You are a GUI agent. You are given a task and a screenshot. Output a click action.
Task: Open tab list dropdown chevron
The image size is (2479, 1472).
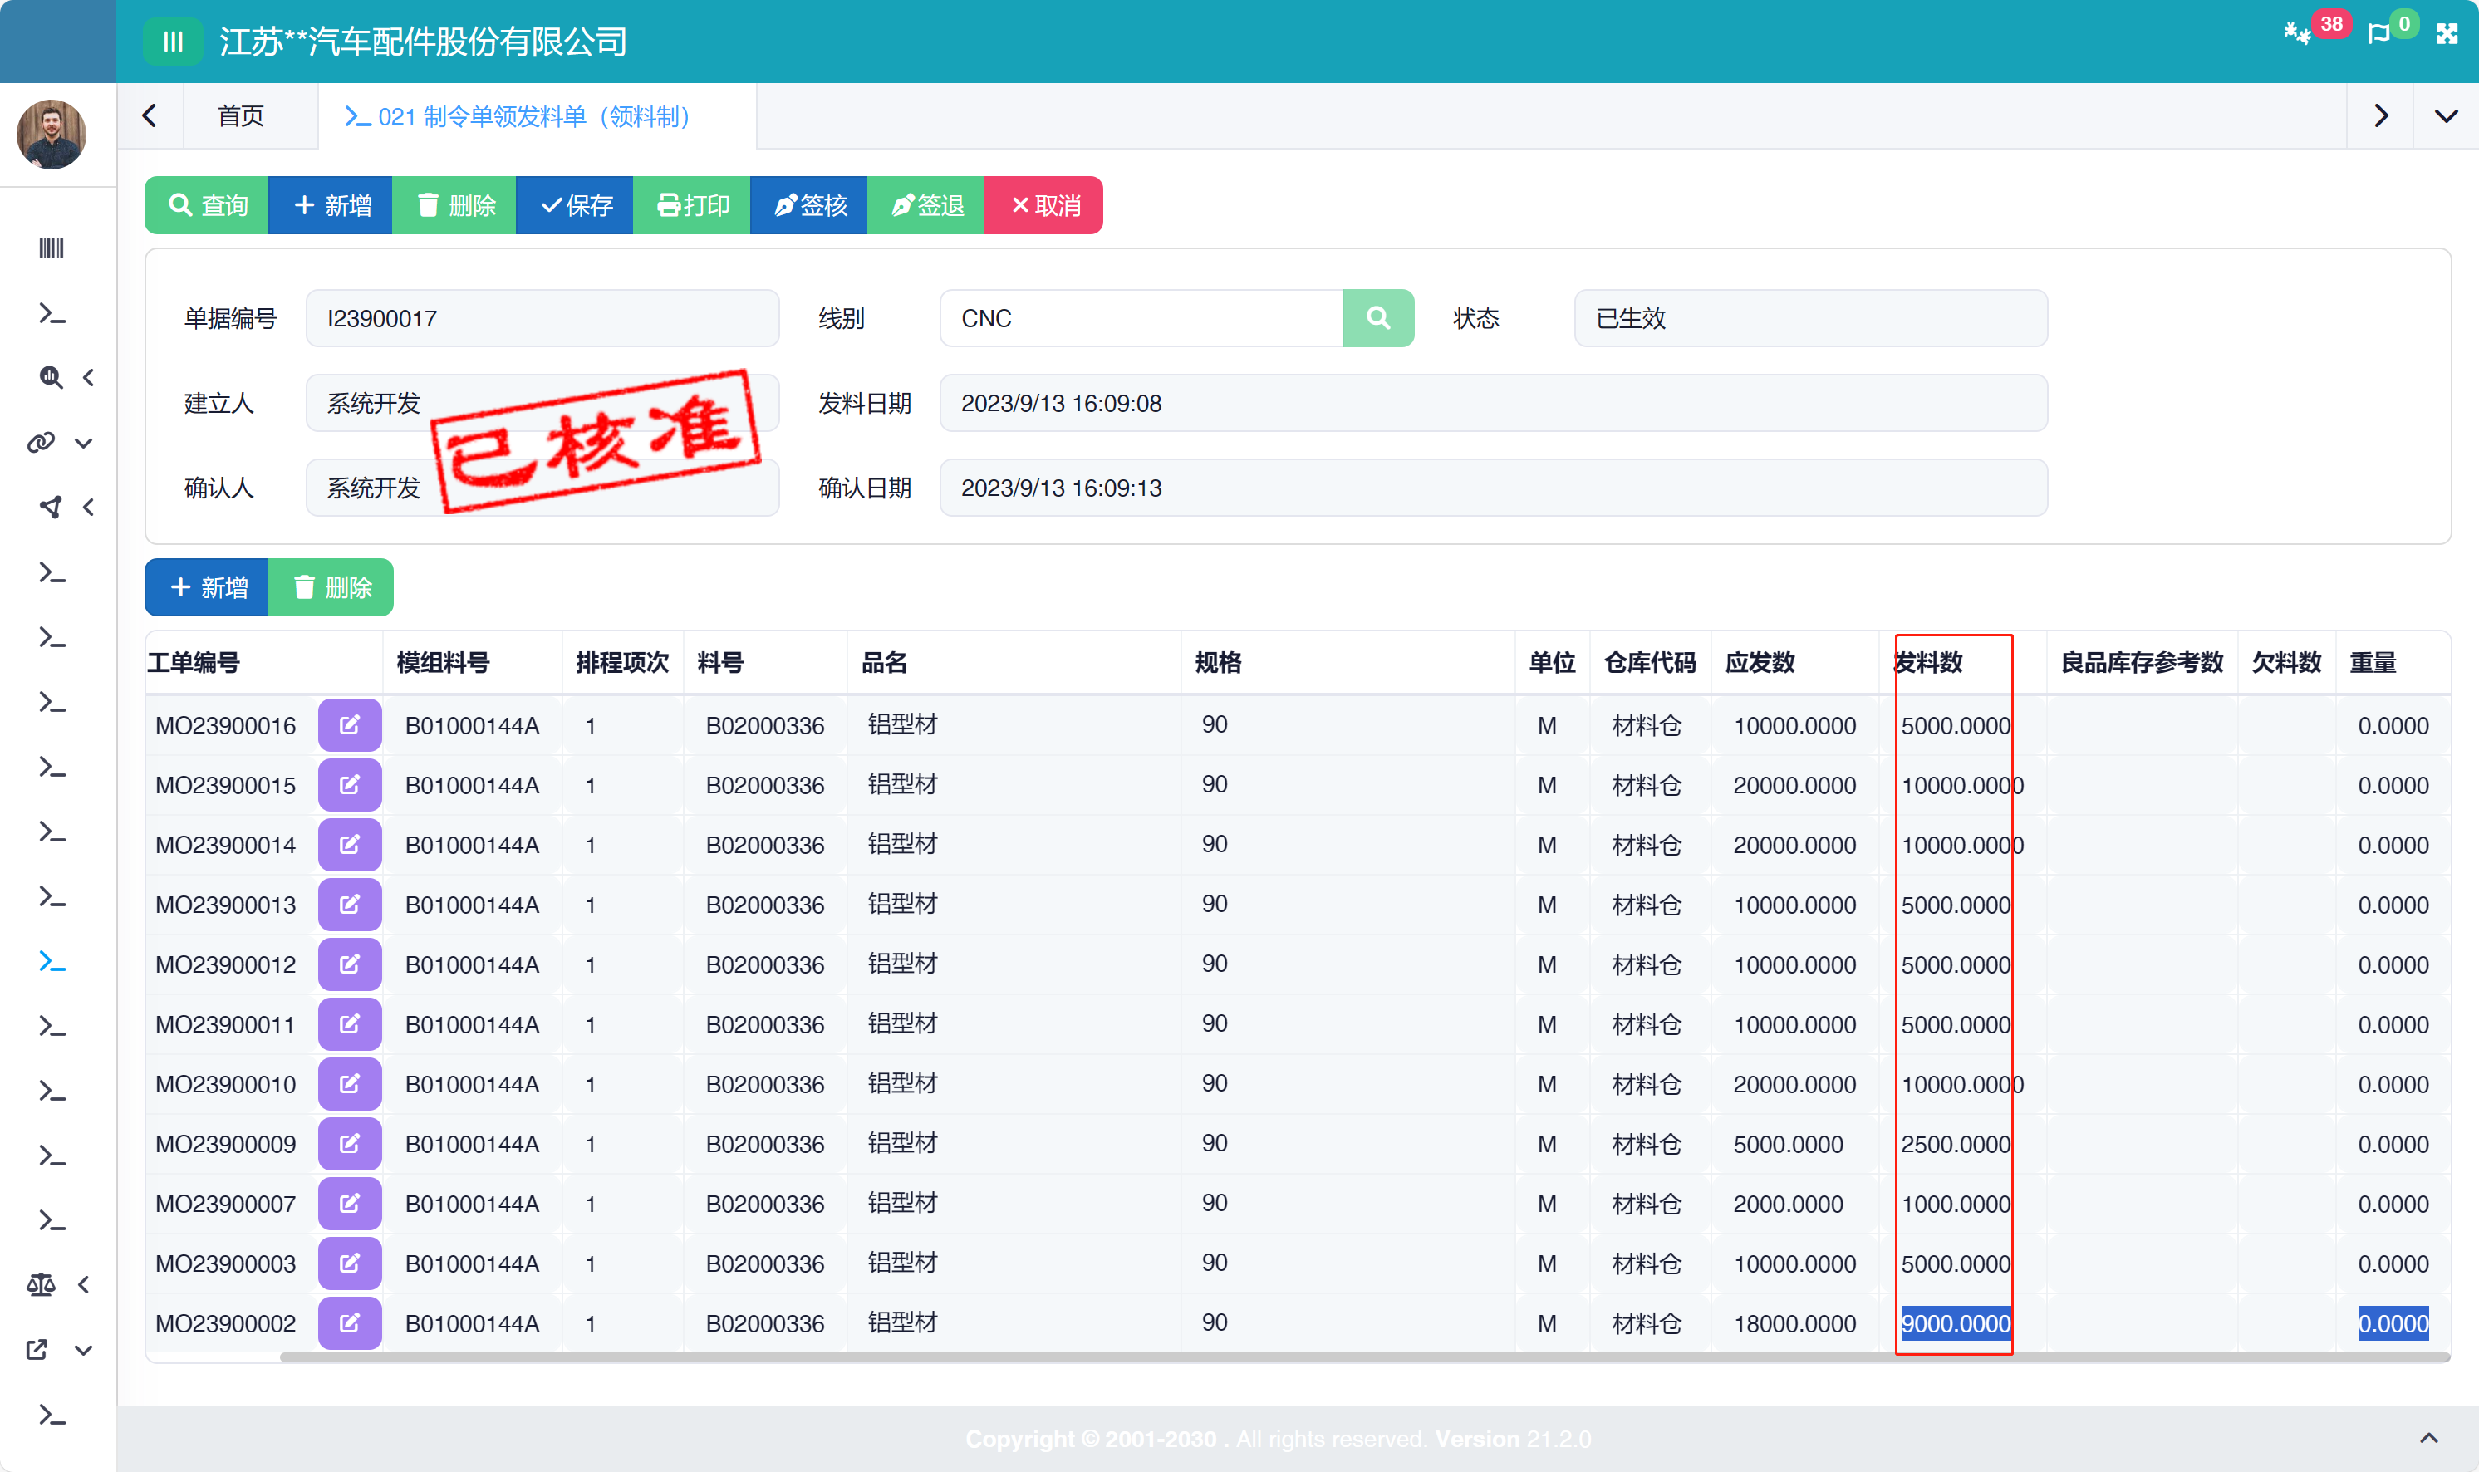pos(2447,116)
